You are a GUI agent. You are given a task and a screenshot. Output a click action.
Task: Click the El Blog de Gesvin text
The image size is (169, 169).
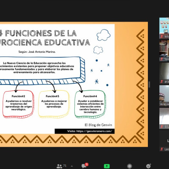98,125
